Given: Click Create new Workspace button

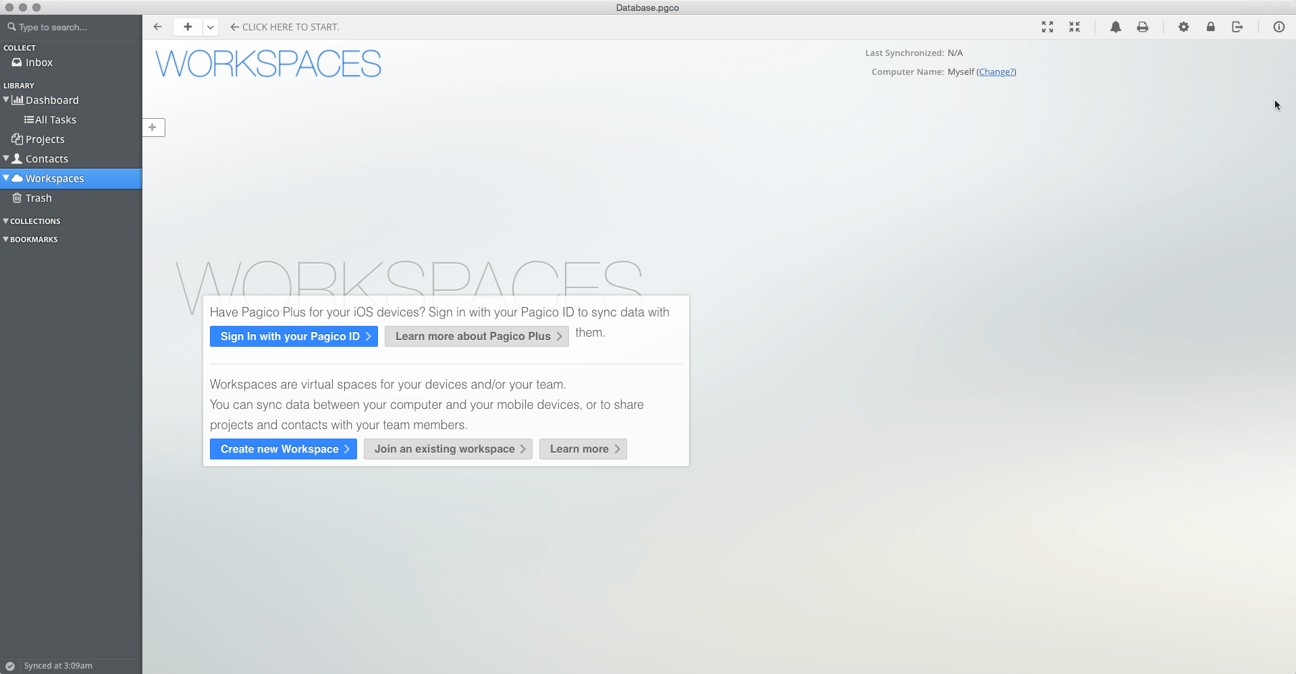Looking at the screenshot, I should (283, 449).
